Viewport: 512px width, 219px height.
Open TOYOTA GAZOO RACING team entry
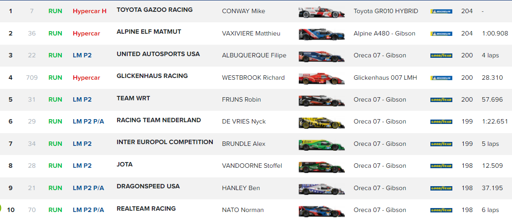[x=154, y=10]
